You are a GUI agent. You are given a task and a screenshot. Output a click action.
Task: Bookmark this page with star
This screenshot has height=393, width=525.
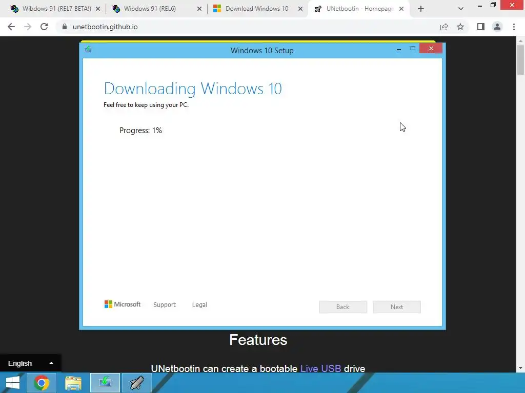460,27
